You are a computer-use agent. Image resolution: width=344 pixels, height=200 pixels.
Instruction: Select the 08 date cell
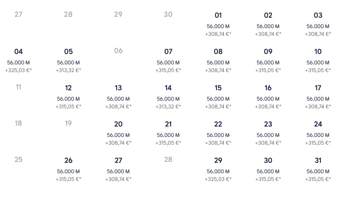tap(218, 60)
